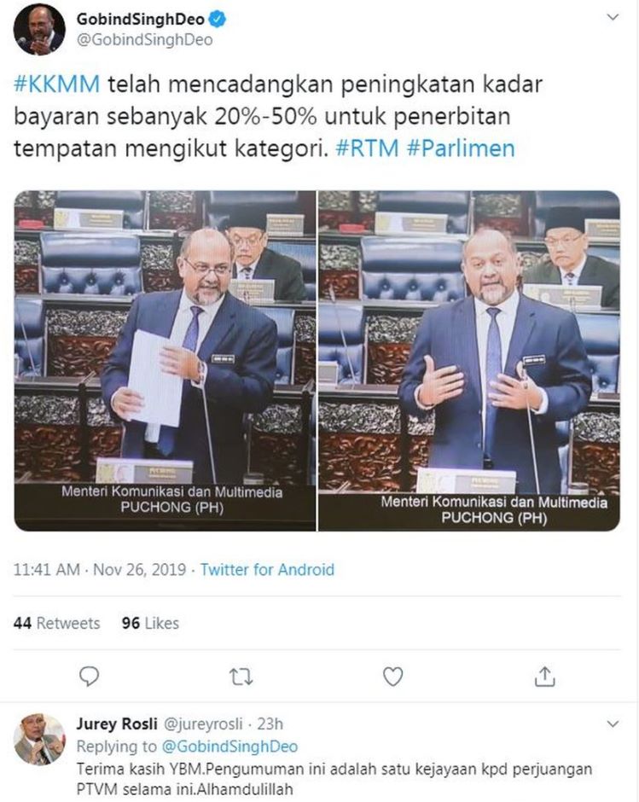View the 44 Retweets list

coord(57,623)
